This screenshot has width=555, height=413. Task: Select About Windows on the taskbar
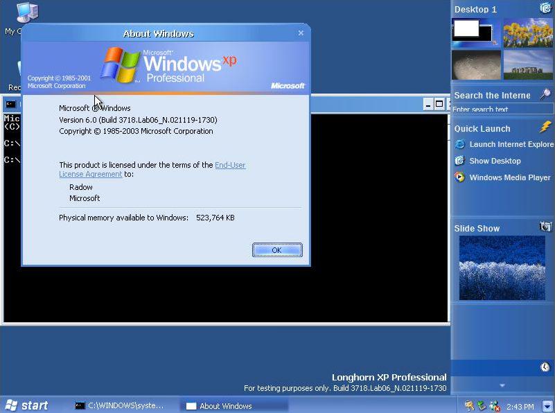click(223, 405)
